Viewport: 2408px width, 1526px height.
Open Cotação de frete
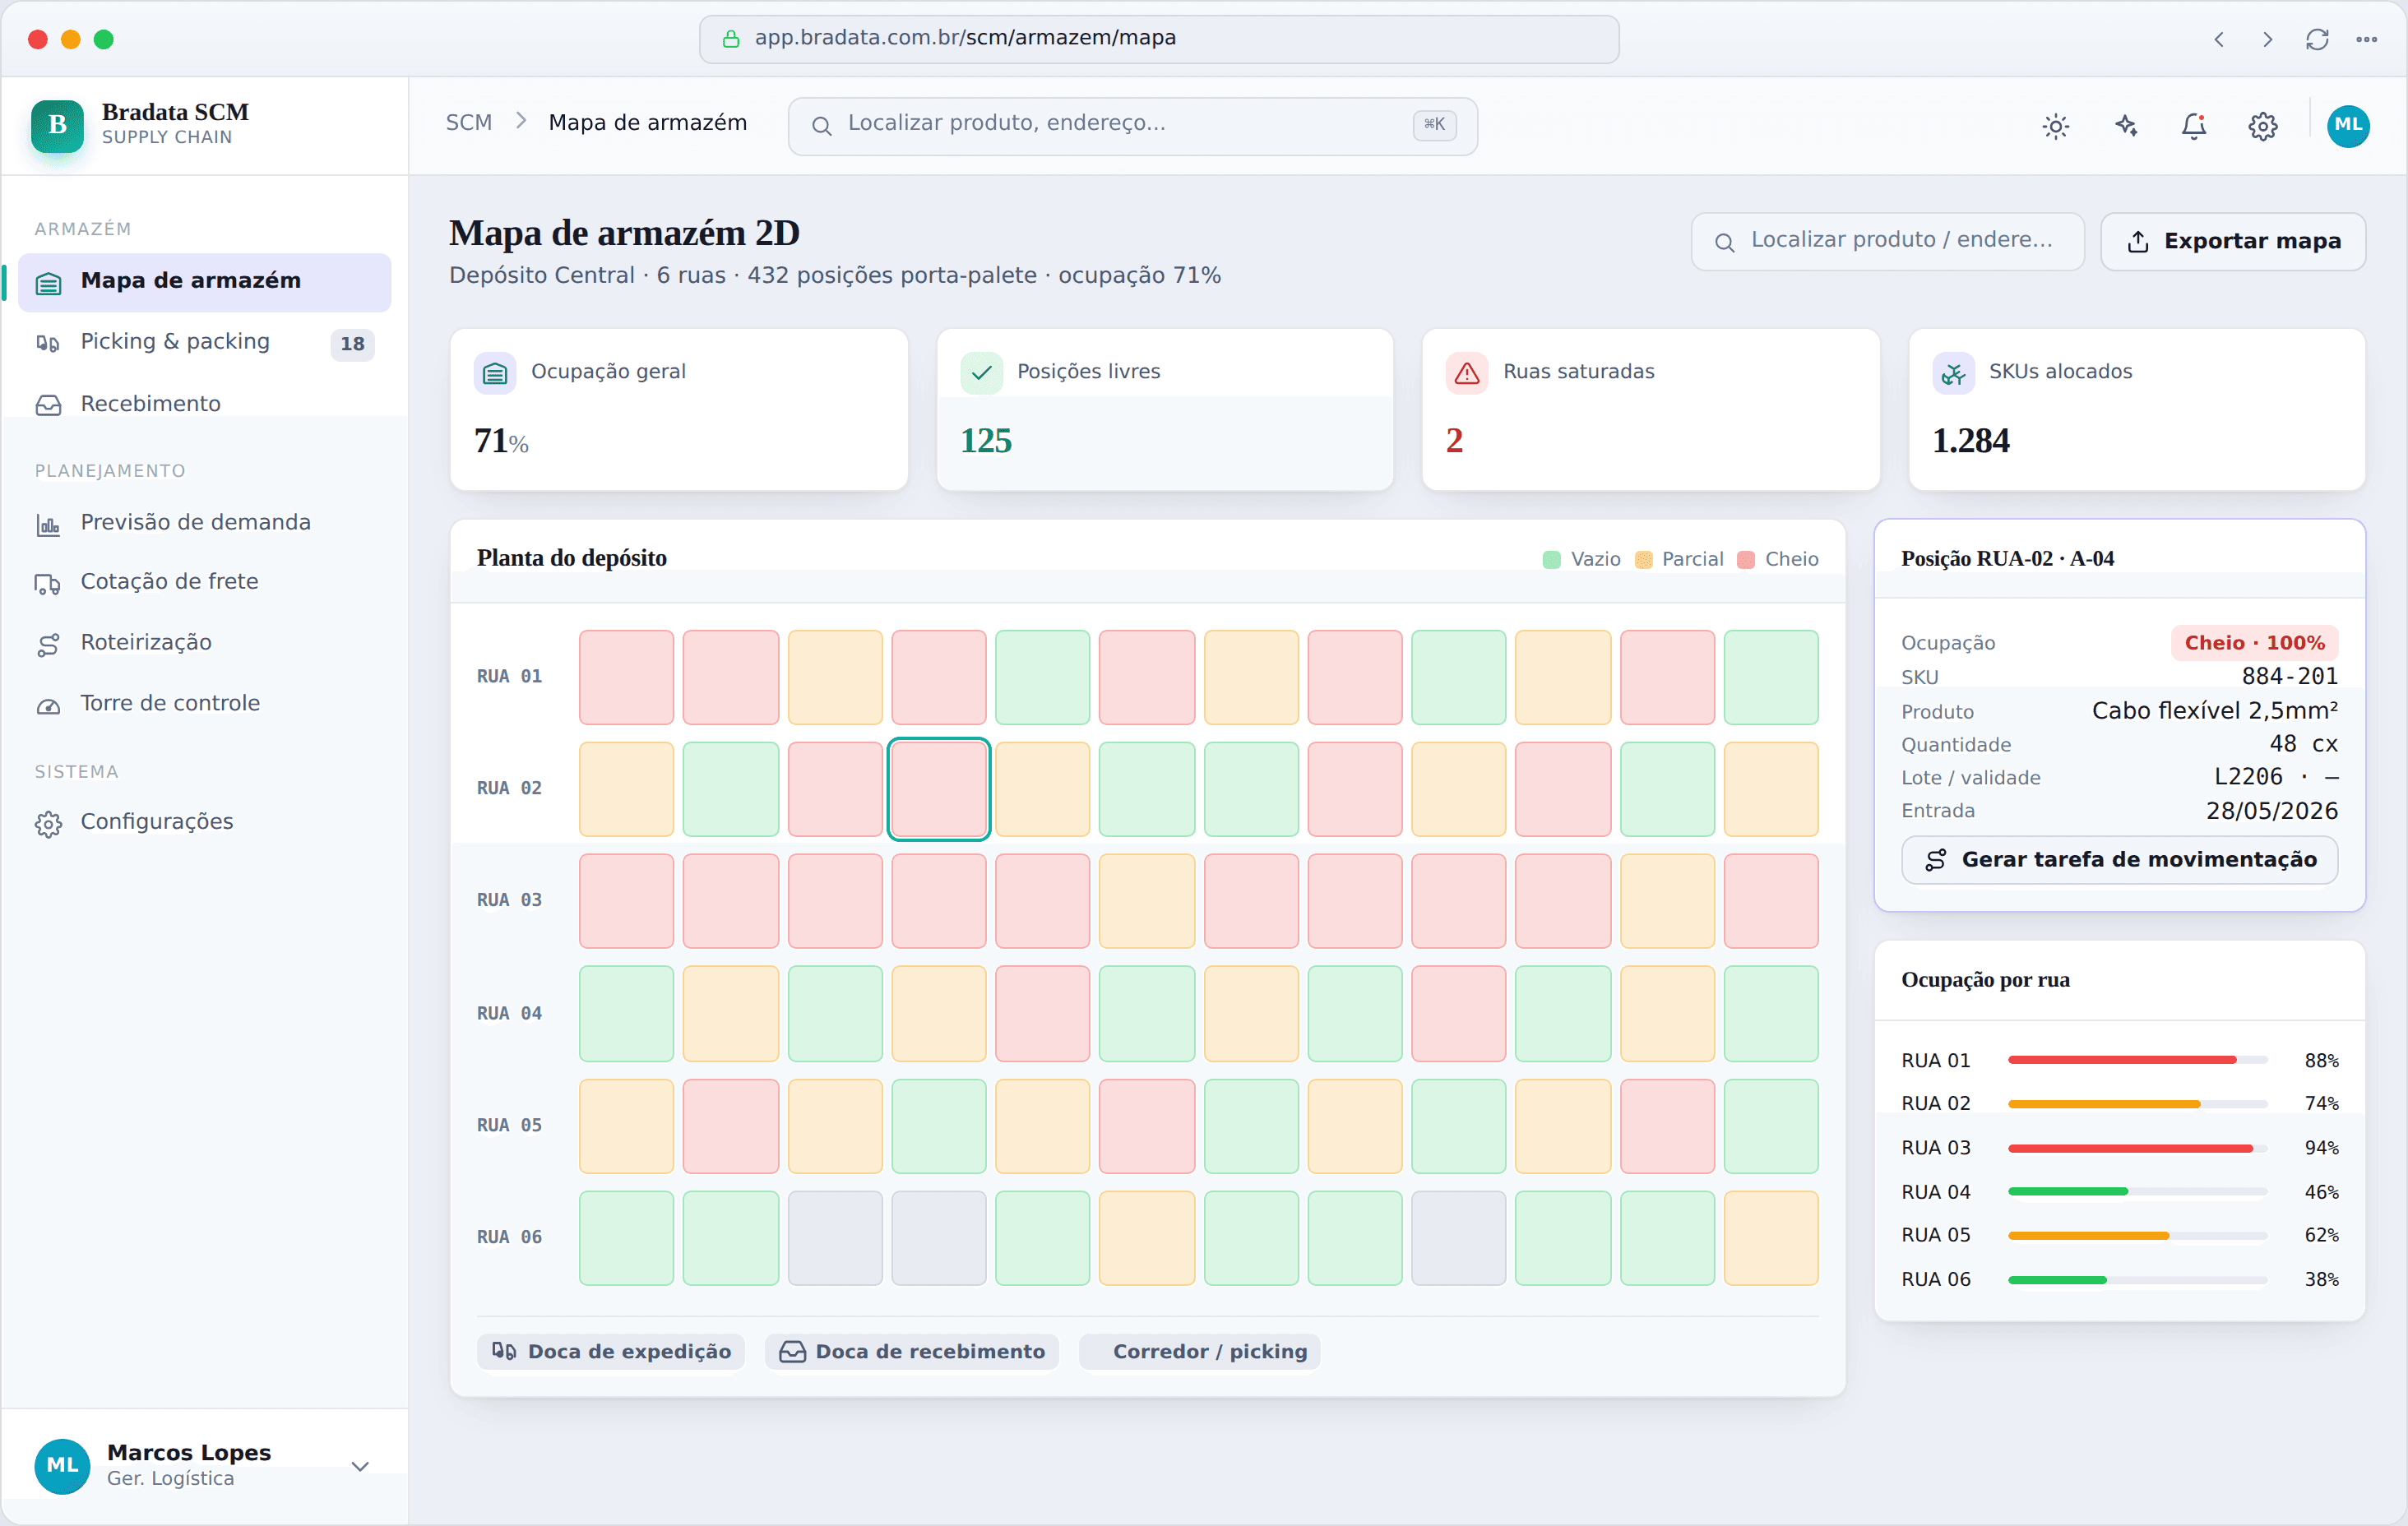(204, 583)
